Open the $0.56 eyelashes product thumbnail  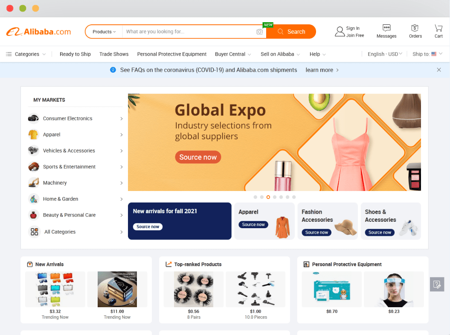(193, 289)
